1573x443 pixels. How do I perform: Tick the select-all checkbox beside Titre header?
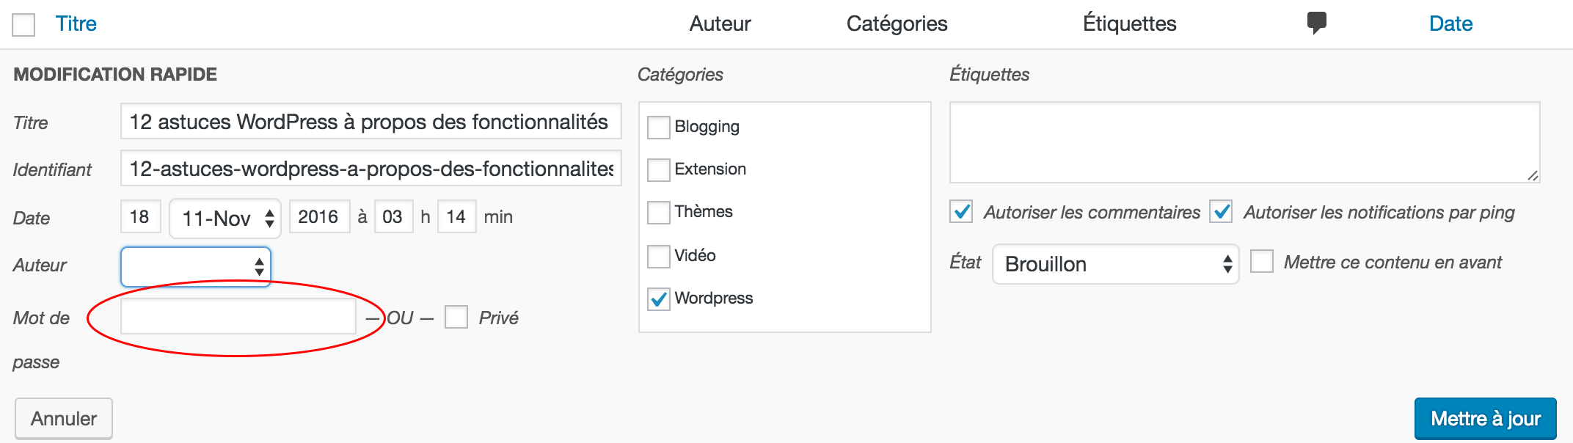pos(23,25)
